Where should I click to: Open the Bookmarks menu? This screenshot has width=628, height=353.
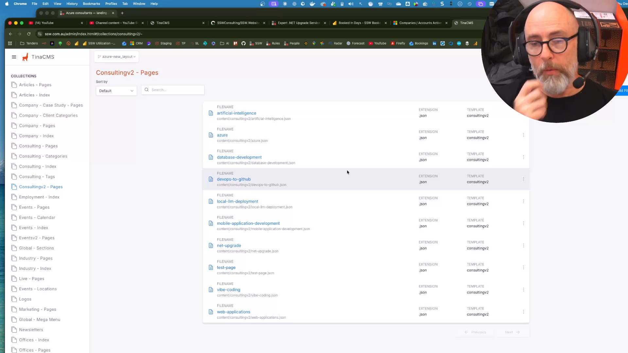91,4
